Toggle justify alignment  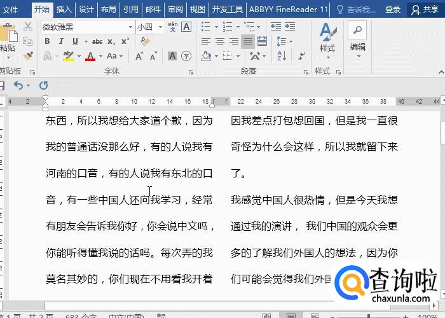tap(248, 41)
